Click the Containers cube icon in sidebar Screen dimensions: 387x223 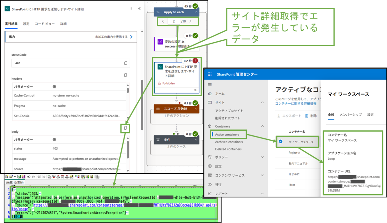pos(210,126)
